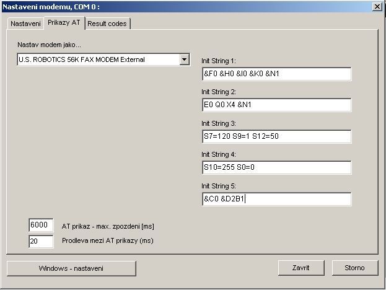The width and height of the screenshot is (386, 290).
Task: Click the Init String 5 field
Action: (276, 199)
